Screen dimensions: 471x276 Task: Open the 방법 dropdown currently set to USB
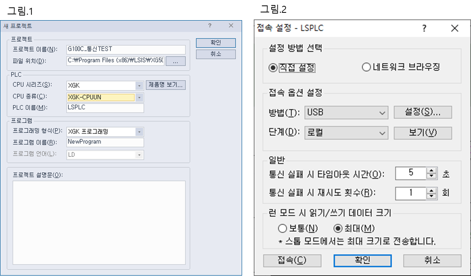point(383,112)
